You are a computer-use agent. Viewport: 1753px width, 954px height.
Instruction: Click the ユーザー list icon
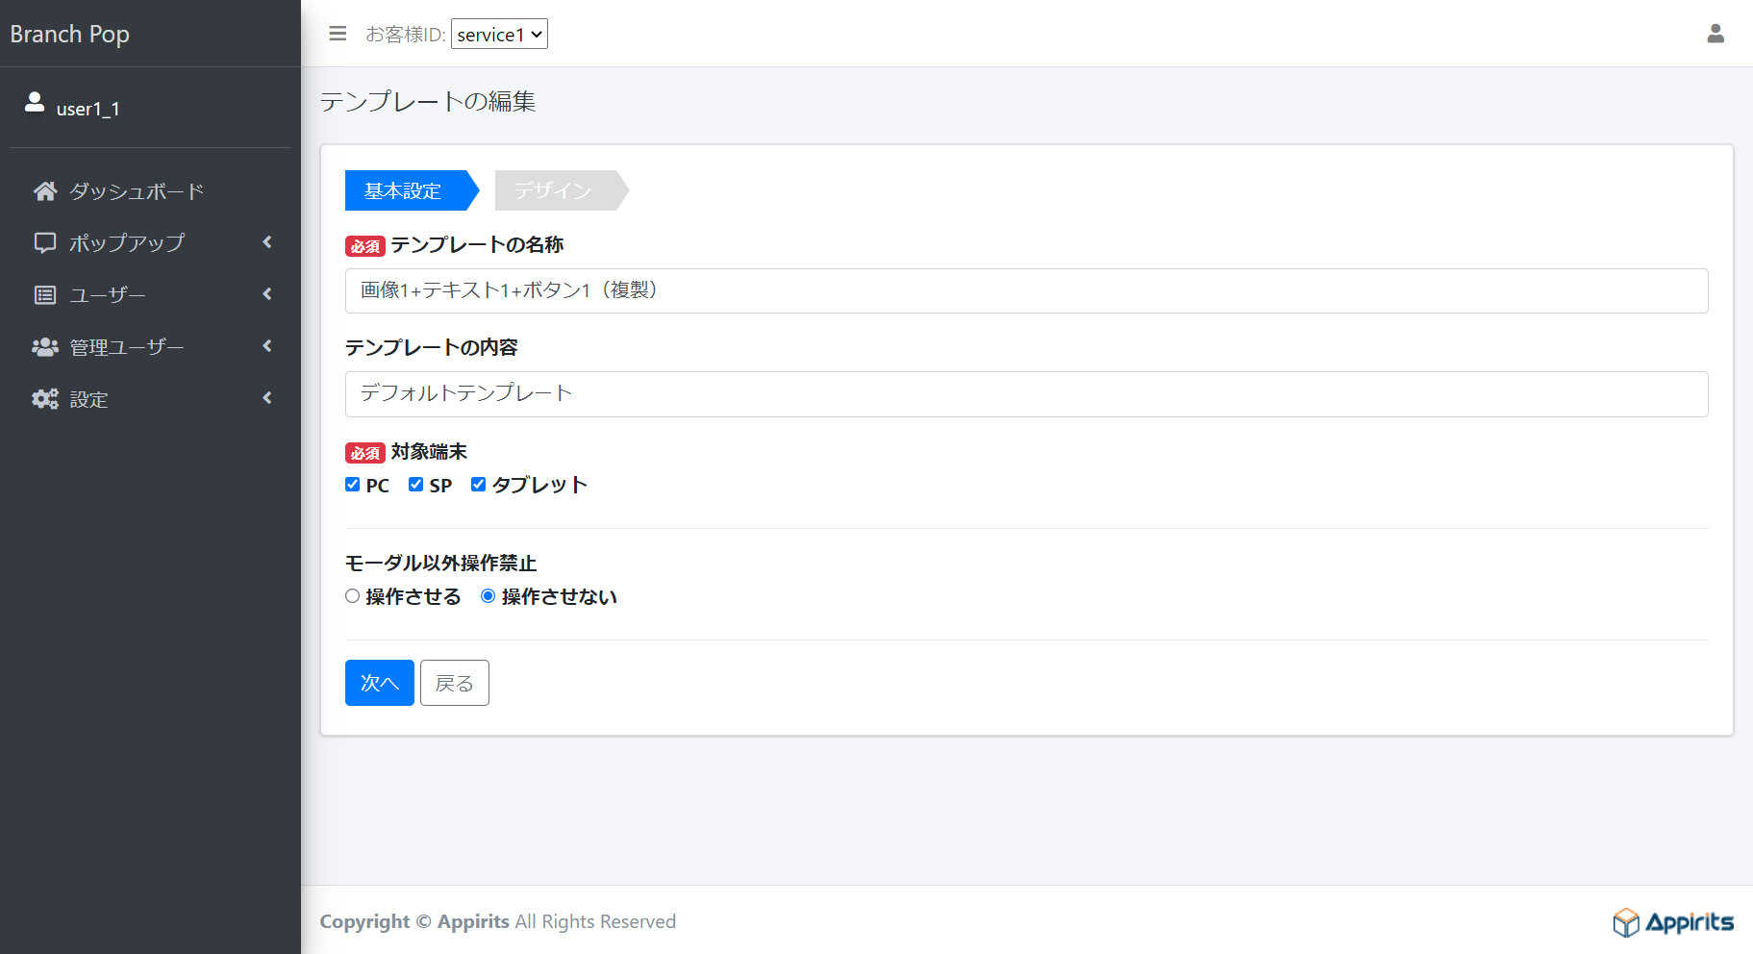click(x=45, y=295)
